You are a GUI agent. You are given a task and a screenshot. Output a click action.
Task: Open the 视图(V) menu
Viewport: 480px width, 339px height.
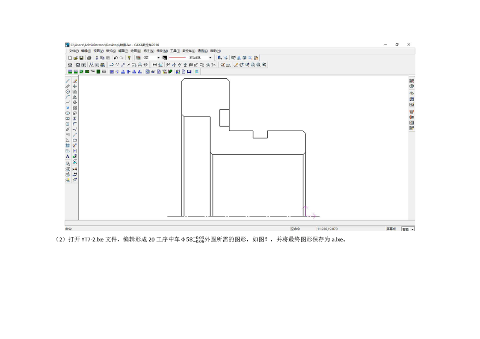click(98, 51)
